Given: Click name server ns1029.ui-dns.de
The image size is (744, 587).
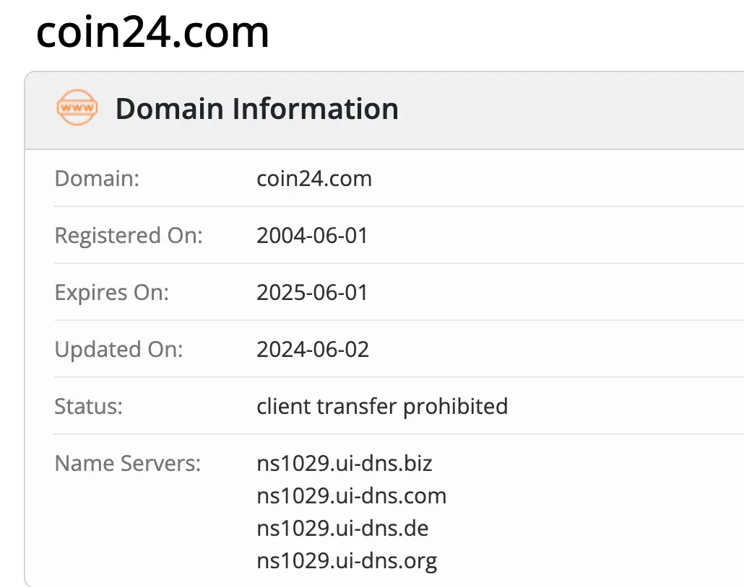Looking at the screenshot, I should (342, 528).
